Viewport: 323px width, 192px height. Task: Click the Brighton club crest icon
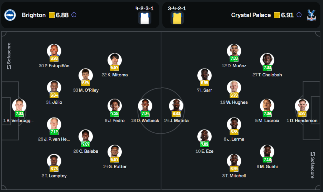[10, 15]
